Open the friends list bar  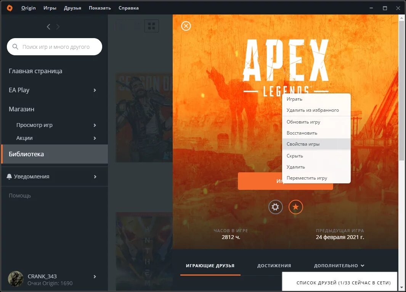(x=340, y=282)
